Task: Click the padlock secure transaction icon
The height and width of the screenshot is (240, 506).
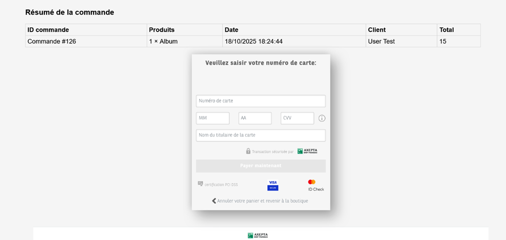Action: point(248,151)
